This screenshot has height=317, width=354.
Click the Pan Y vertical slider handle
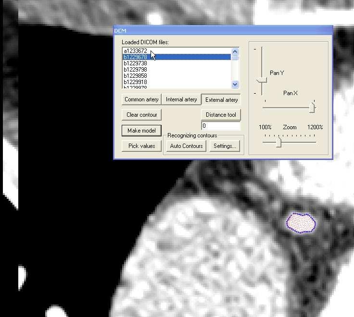click(262, 80)
